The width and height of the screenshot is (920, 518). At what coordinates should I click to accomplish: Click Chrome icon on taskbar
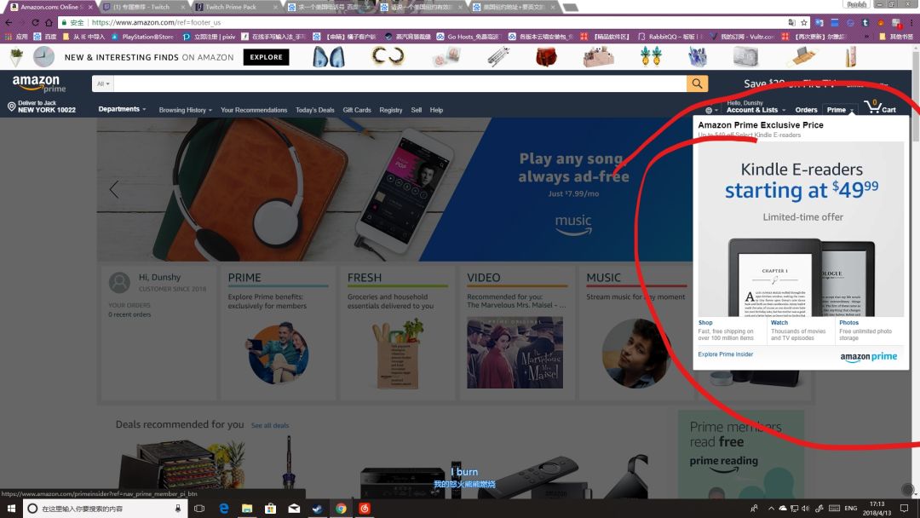[341, 508]
